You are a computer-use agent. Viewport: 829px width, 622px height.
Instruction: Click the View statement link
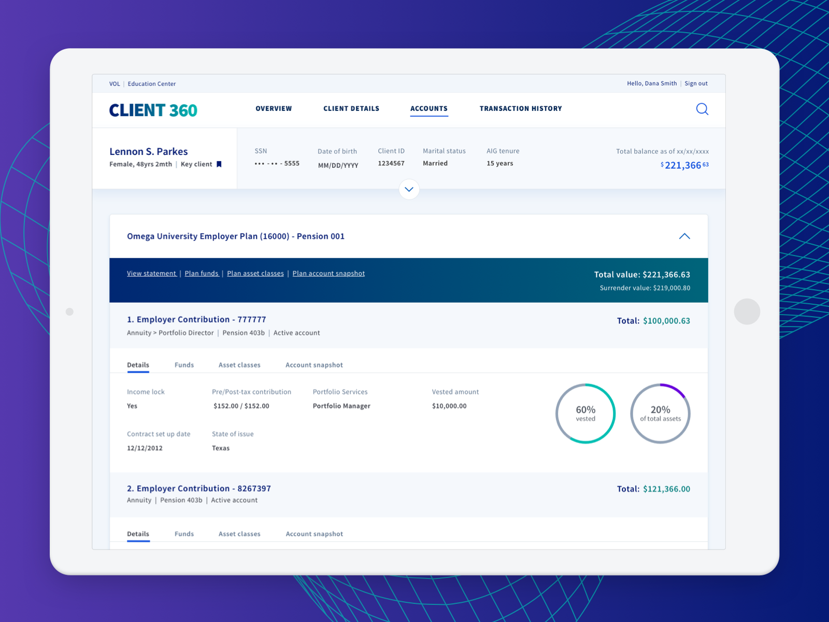[151, 273]
